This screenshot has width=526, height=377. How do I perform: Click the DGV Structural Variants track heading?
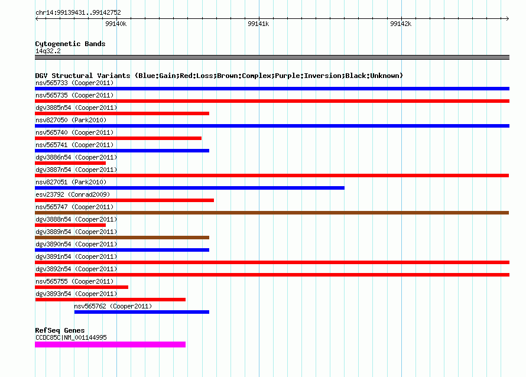coord(219,76)
